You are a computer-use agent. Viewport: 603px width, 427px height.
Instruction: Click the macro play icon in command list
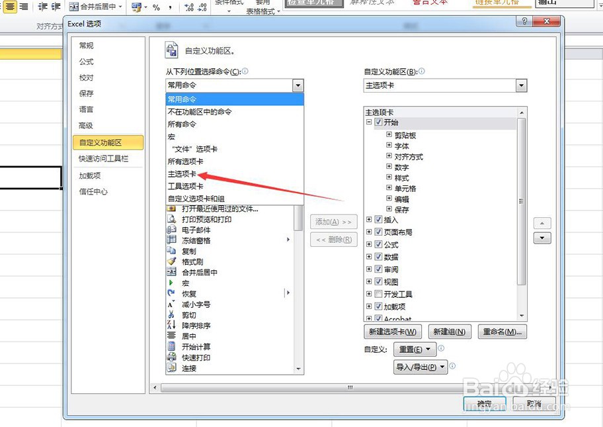pyautogui.click(x=171, y=283)
